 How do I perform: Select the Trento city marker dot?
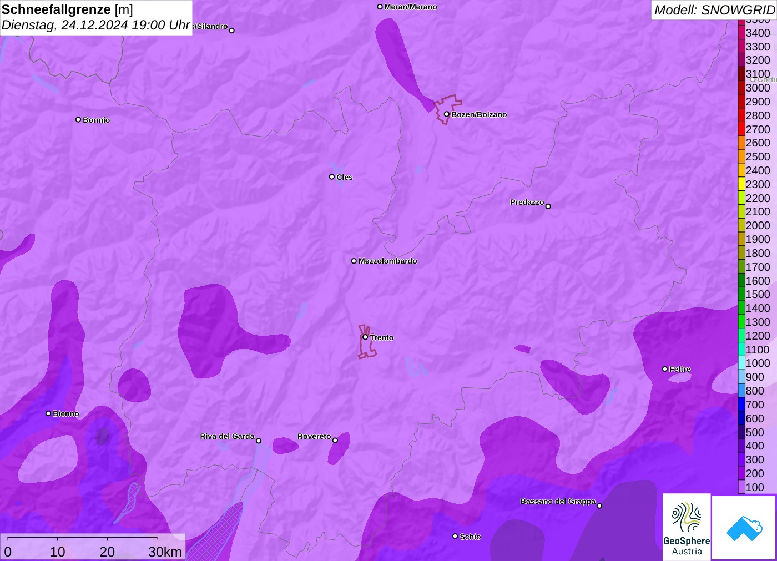[365, 337]
